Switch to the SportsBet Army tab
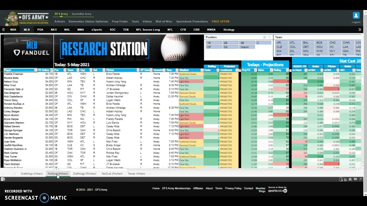 (x=81, y=14)
